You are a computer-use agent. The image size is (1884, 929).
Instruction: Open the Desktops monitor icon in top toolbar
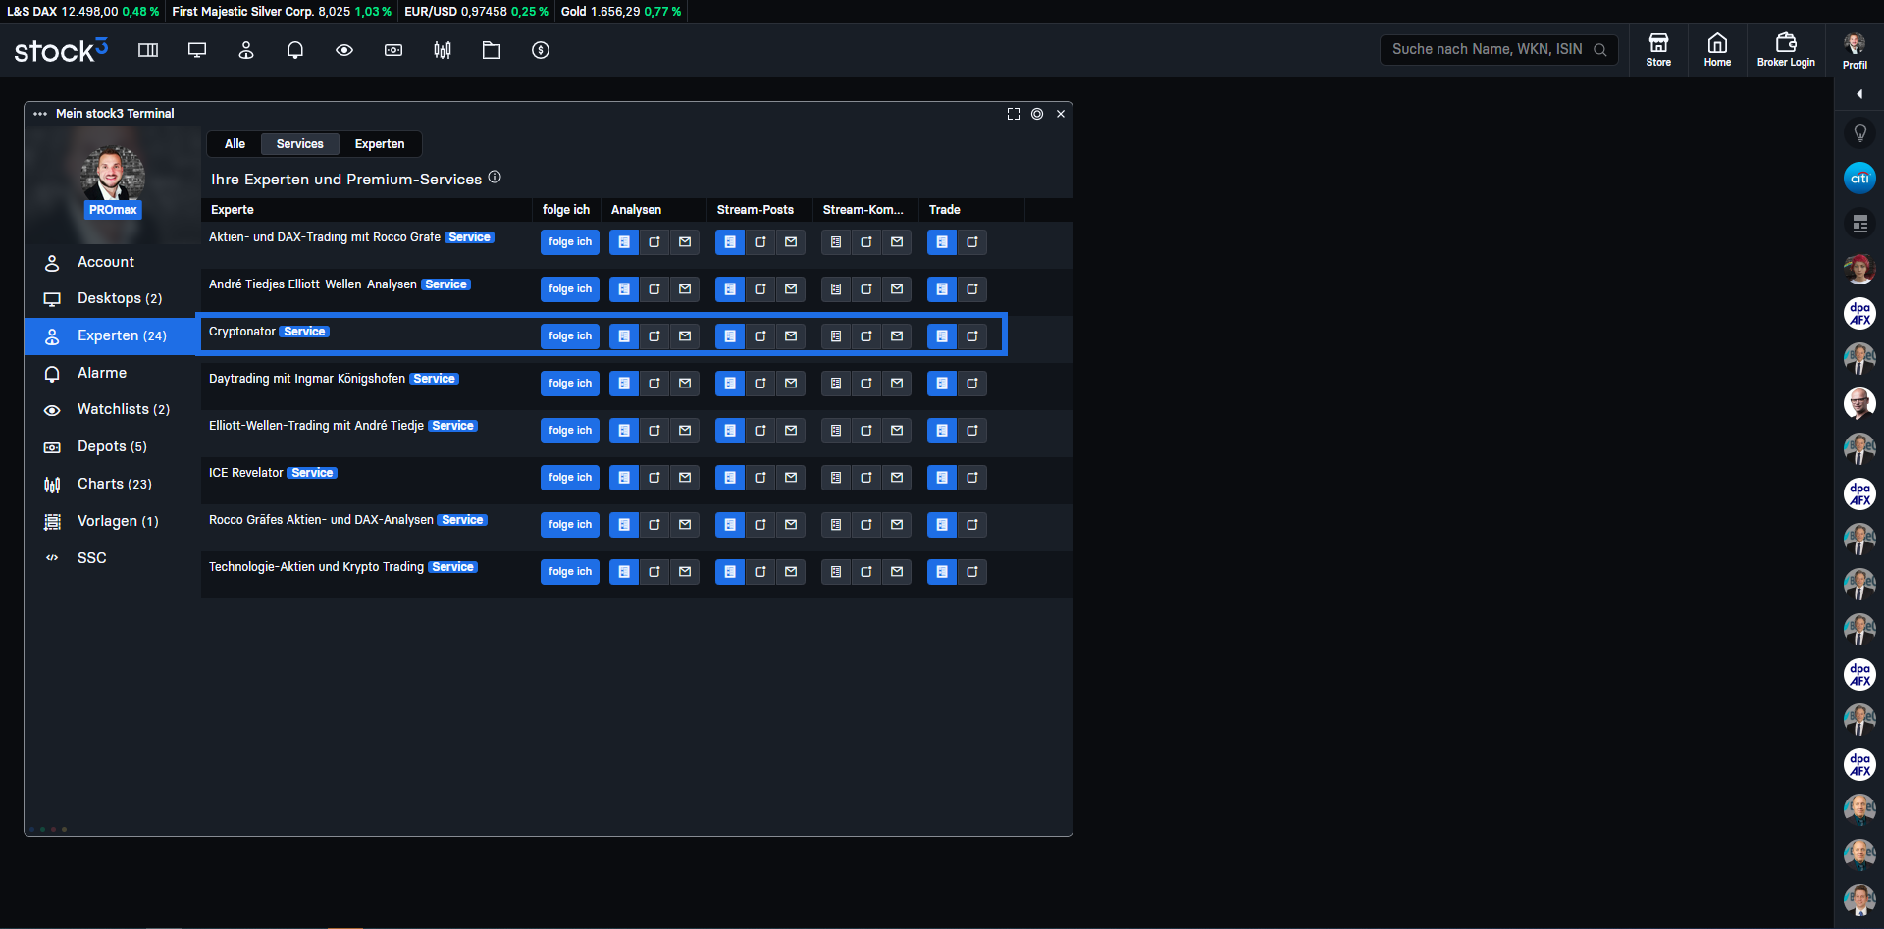(197, 50)
